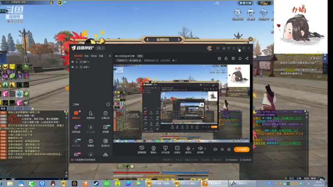The image size is (333, 187).
Task: Toggle lock on 图片 1 source
Action: pos(77,62)
